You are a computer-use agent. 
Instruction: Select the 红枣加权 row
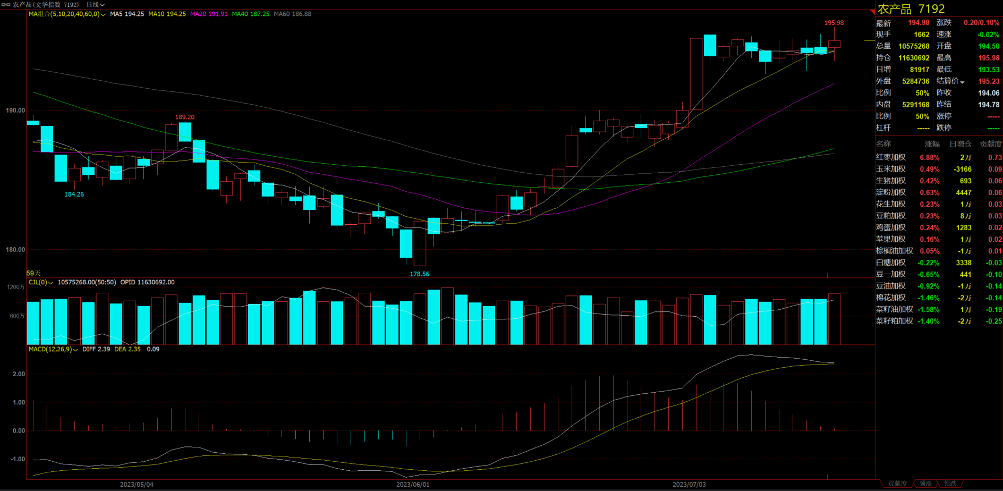(939, 158)
